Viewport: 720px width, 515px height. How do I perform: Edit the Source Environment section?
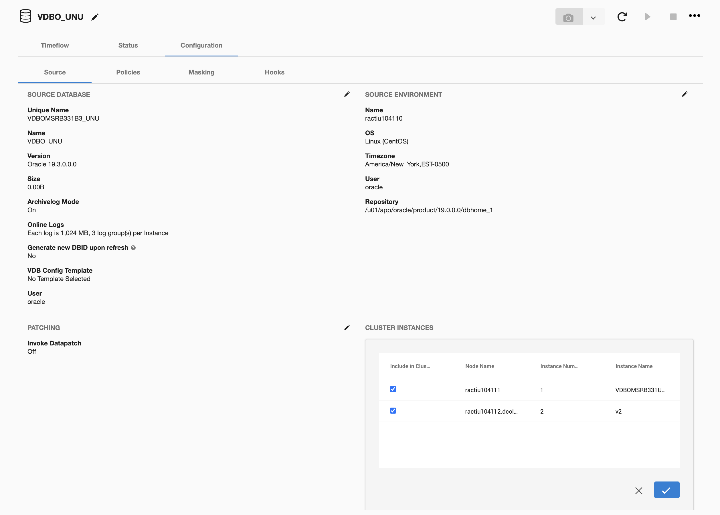685,94
